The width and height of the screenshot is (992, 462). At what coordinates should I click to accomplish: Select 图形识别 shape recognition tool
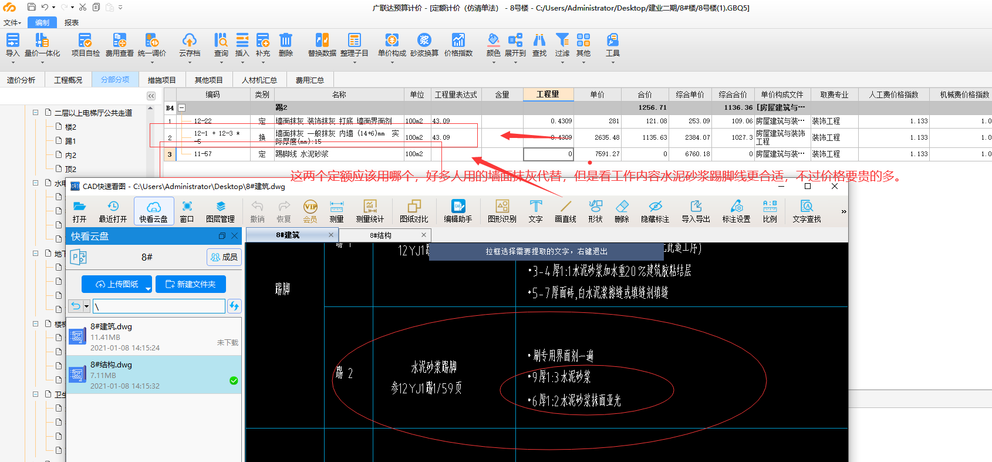click(502, 212)
